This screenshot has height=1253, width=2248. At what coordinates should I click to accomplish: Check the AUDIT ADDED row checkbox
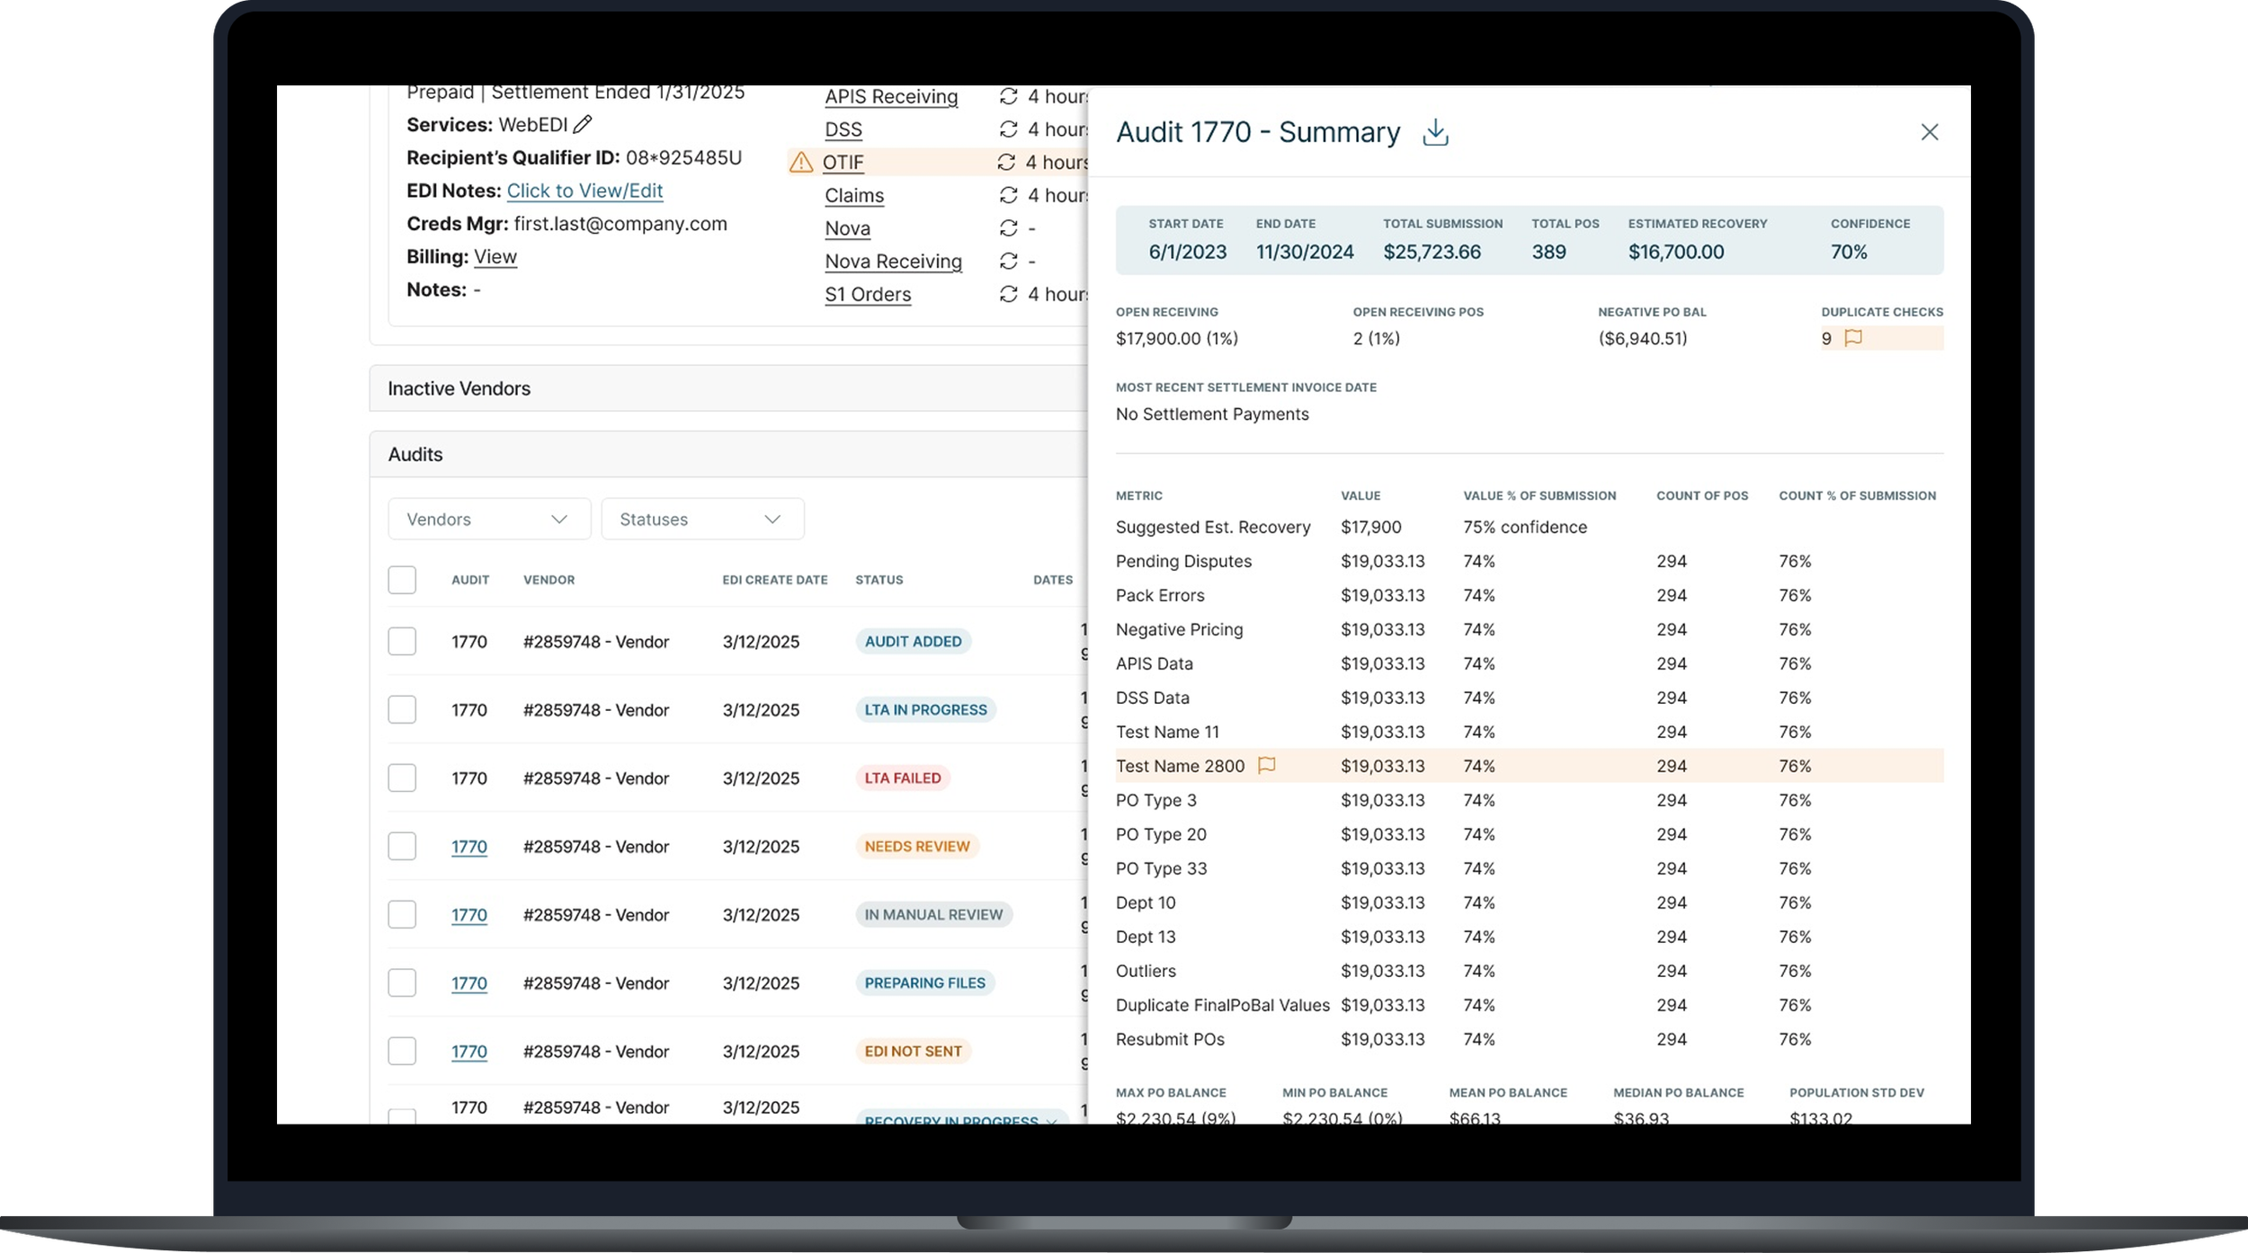click(x=402, y=641)
